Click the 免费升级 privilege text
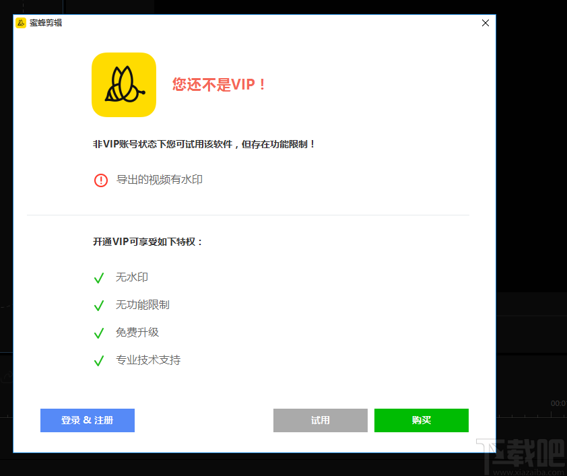This screenshot has width=567, height=476. pos(137,332)
